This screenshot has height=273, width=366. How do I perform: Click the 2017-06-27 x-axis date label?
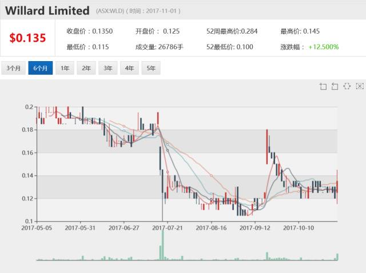point(124,228)
